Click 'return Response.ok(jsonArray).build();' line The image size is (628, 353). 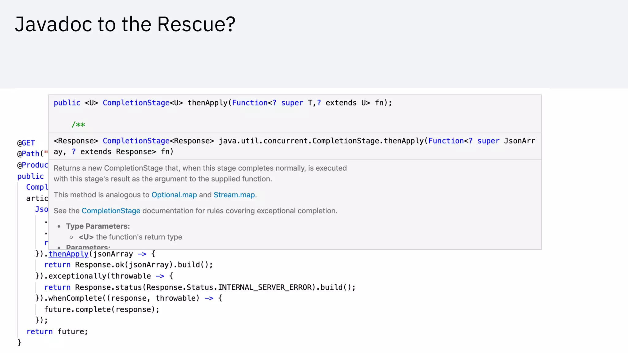tap(128, 265)
